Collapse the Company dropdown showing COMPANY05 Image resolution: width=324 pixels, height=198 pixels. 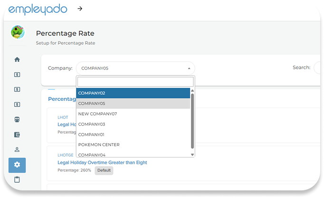(135, 68)
